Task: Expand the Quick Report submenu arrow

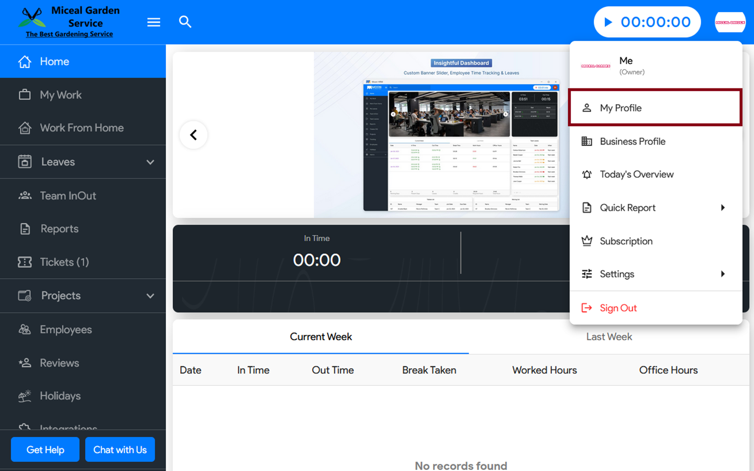Action: (723, 208)
